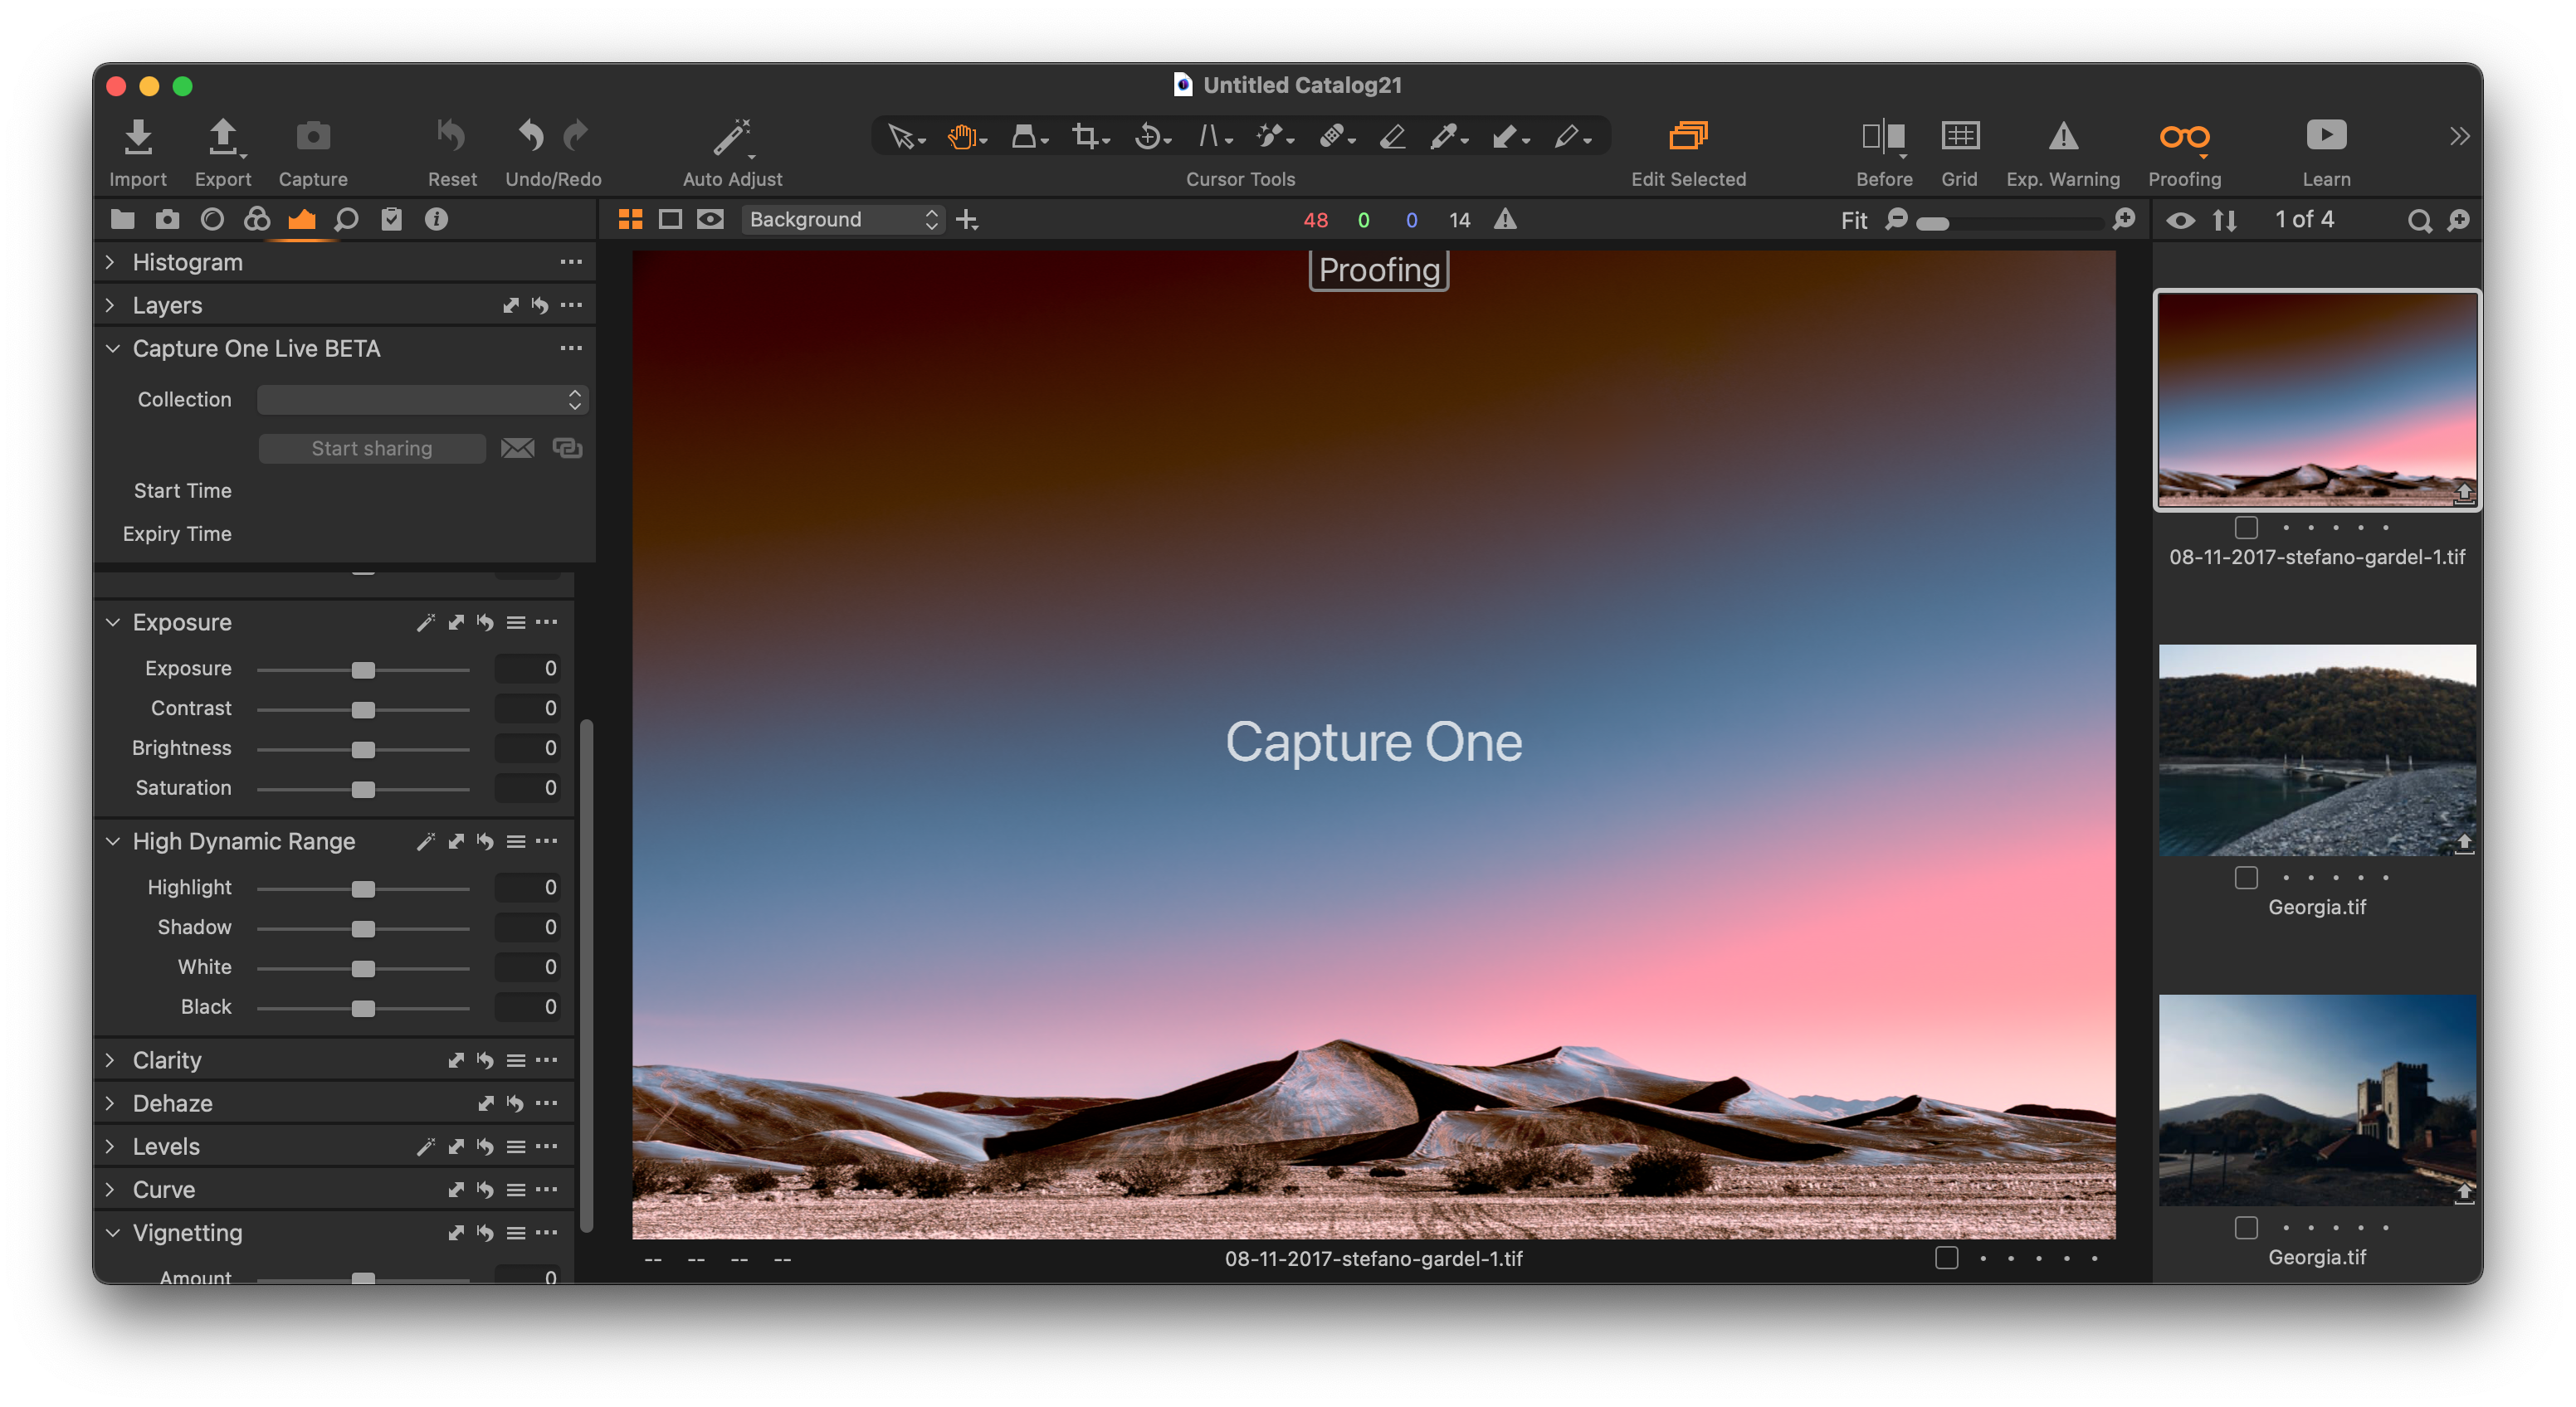
Task: Collapse the High Dynamic Range panel
Action: [112, 841]
